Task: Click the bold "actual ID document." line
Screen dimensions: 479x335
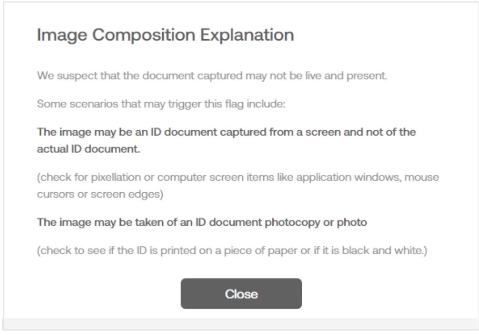Action: [88, 149]
